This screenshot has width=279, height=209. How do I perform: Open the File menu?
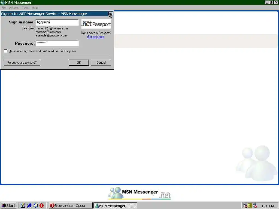coord(4,8)
